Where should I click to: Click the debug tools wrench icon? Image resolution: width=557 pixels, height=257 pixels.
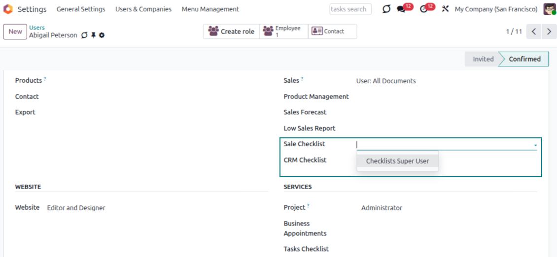[445, 9]
